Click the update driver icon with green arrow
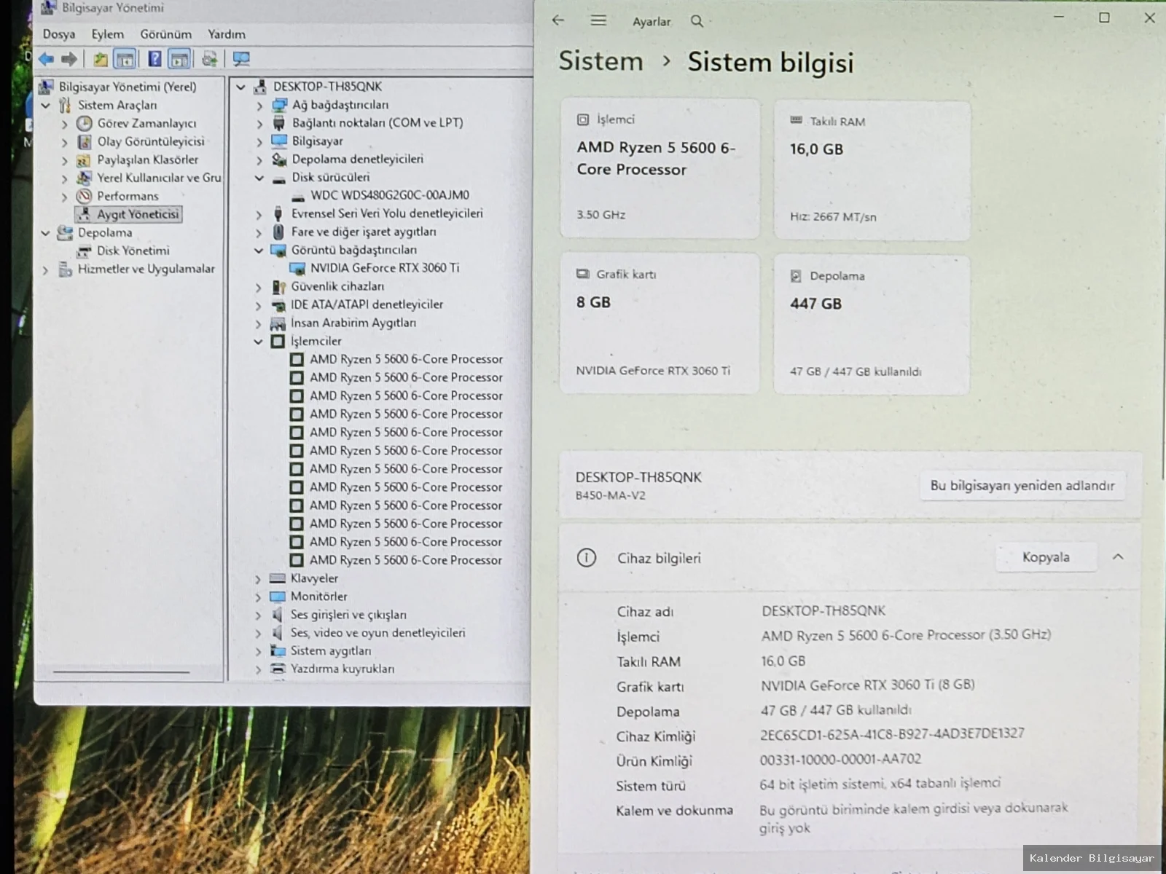Screen dimensions: 1166x874 tap(210, 59)
